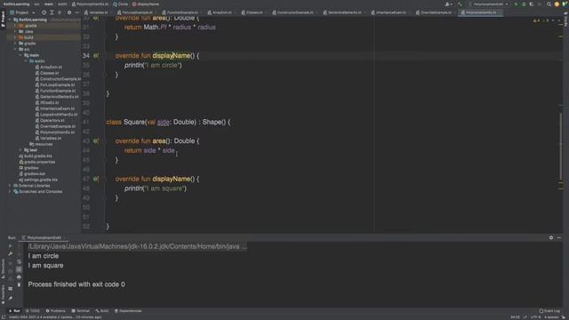Screen dimensions: 569x320
Task: Click the editor vertical scrollbar
Action: (x=560, y=145)
